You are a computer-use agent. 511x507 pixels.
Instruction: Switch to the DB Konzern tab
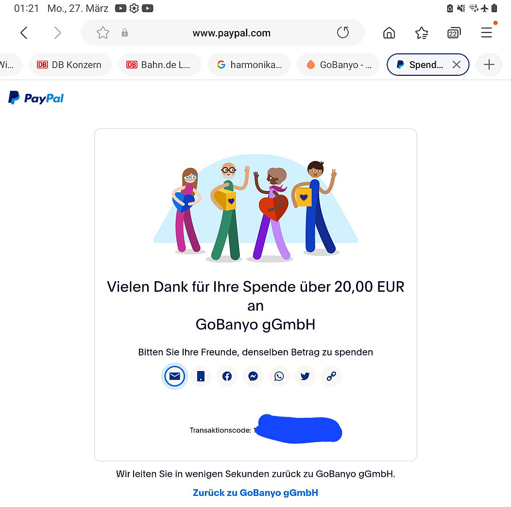[70, 65]
